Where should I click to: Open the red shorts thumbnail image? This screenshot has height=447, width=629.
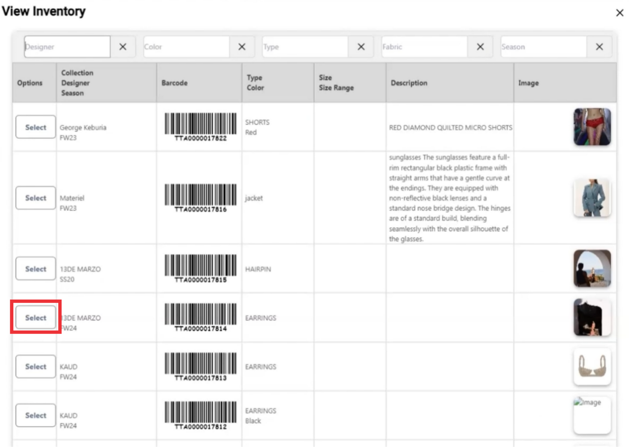[x=592, y=127]
